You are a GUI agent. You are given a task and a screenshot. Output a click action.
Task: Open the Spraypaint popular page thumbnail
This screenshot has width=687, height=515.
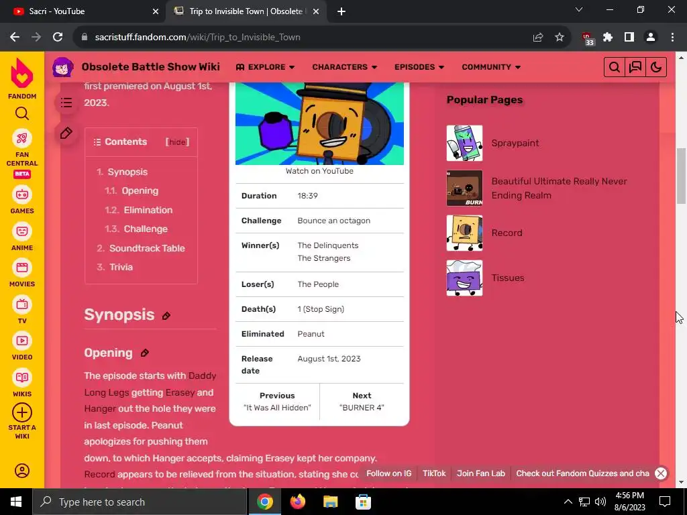pyautogui.click(x=464, y=144)
